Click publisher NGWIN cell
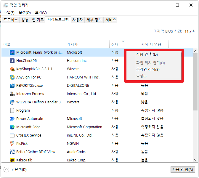This screenshot has height=178, width=199. point(73,144)
